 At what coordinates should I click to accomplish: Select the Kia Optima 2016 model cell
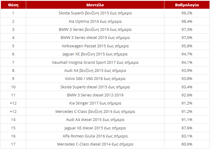(95, 22)
